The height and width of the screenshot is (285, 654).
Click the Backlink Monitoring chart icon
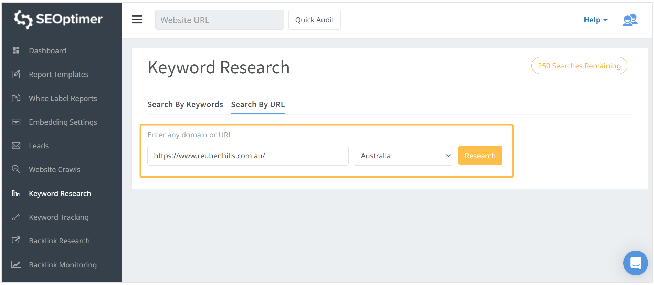pyautogui.click(x=16, y=264)
